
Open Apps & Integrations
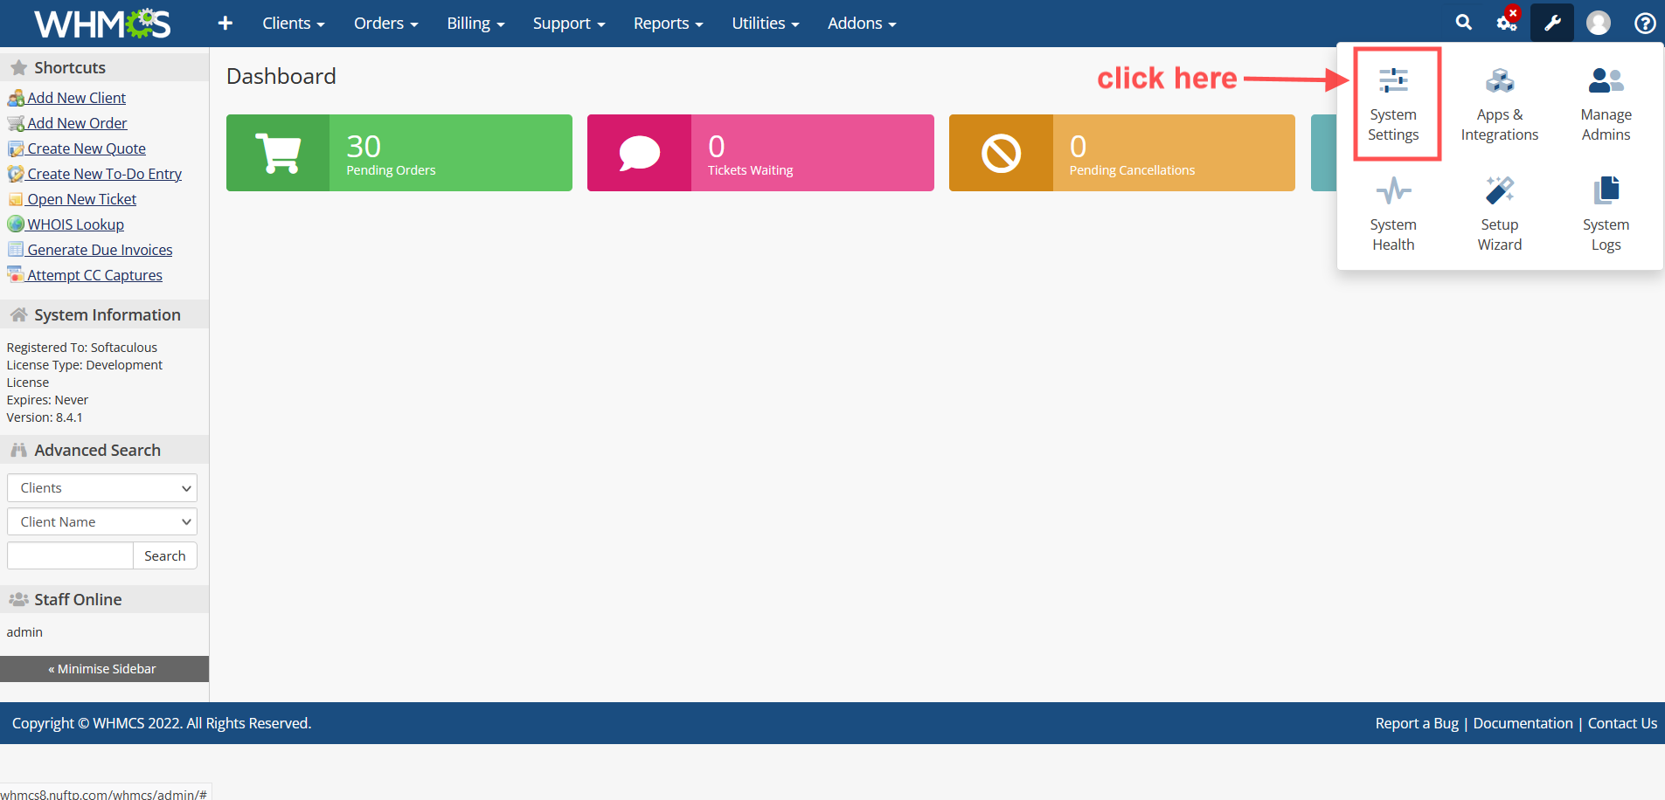pyautogui.click(x=1499, y=105)
